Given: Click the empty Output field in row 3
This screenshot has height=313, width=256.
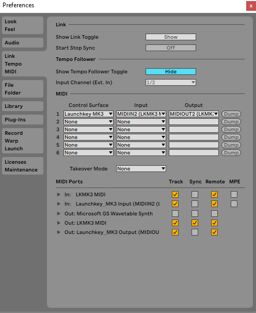Looking at the screenshot, I should pyautogui.click(x=194, y=130).
